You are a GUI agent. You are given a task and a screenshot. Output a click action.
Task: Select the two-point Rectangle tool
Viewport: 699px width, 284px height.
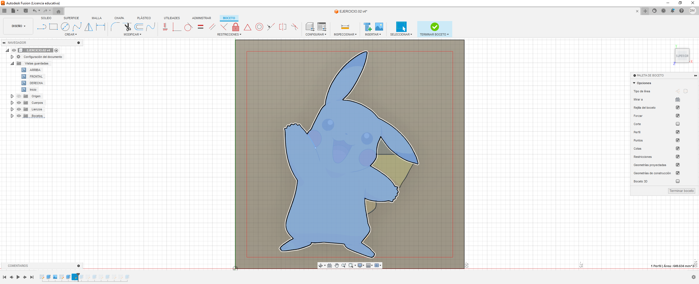[x=53, y=27]
